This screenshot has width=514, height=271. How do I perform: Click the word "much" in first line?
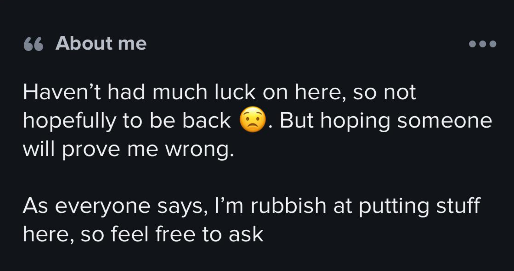pyautogui.click(x=179, y=92)
